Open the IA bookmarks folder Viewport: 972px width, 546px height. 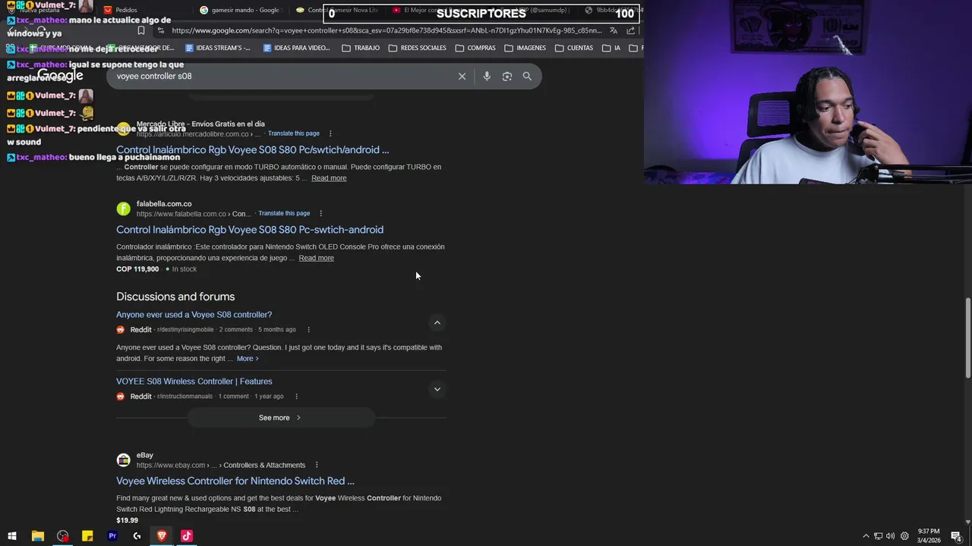[x=611, y=48]
